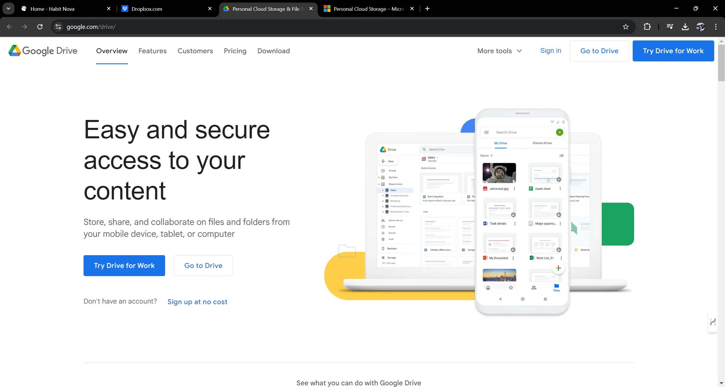Open the Chrome three-dot menu
Viewport: 725px width, 387px height.
(716, 27)
